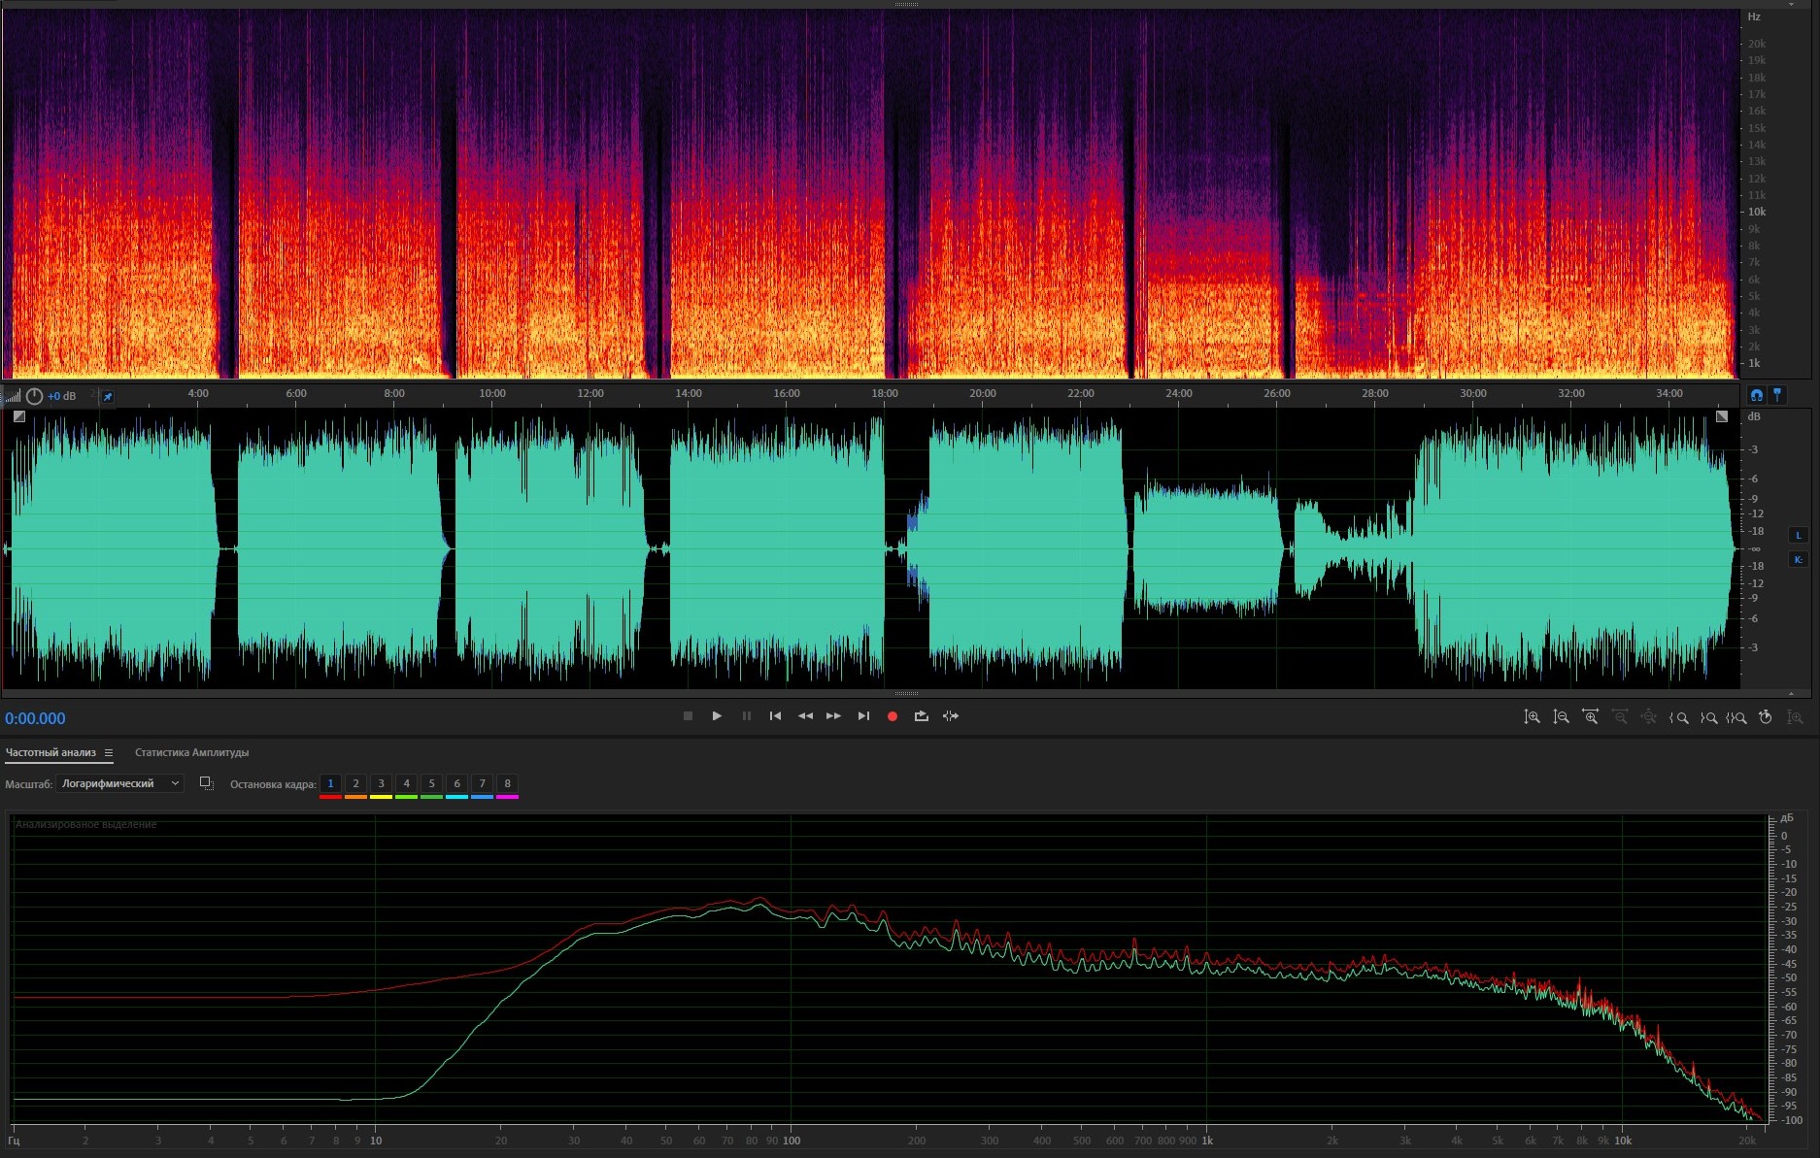Open the Частотный анализ panel menu
This screenshot has height=1158, width=1820.
click(109, 753)
